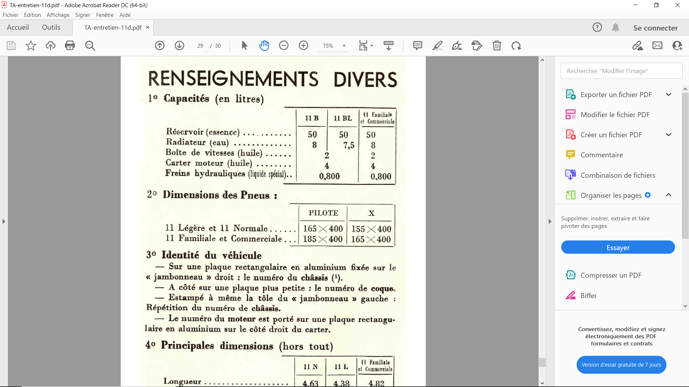Collapse the right tools pane arrow

coord(550,221)
